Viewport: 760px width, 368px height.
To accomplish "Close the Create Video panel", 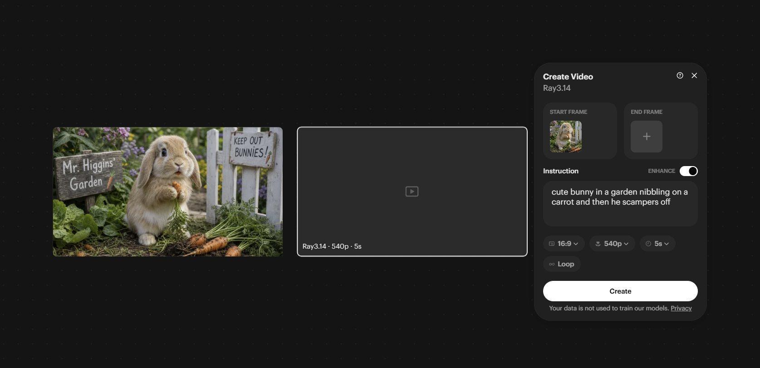I will [x=694, y=76].
